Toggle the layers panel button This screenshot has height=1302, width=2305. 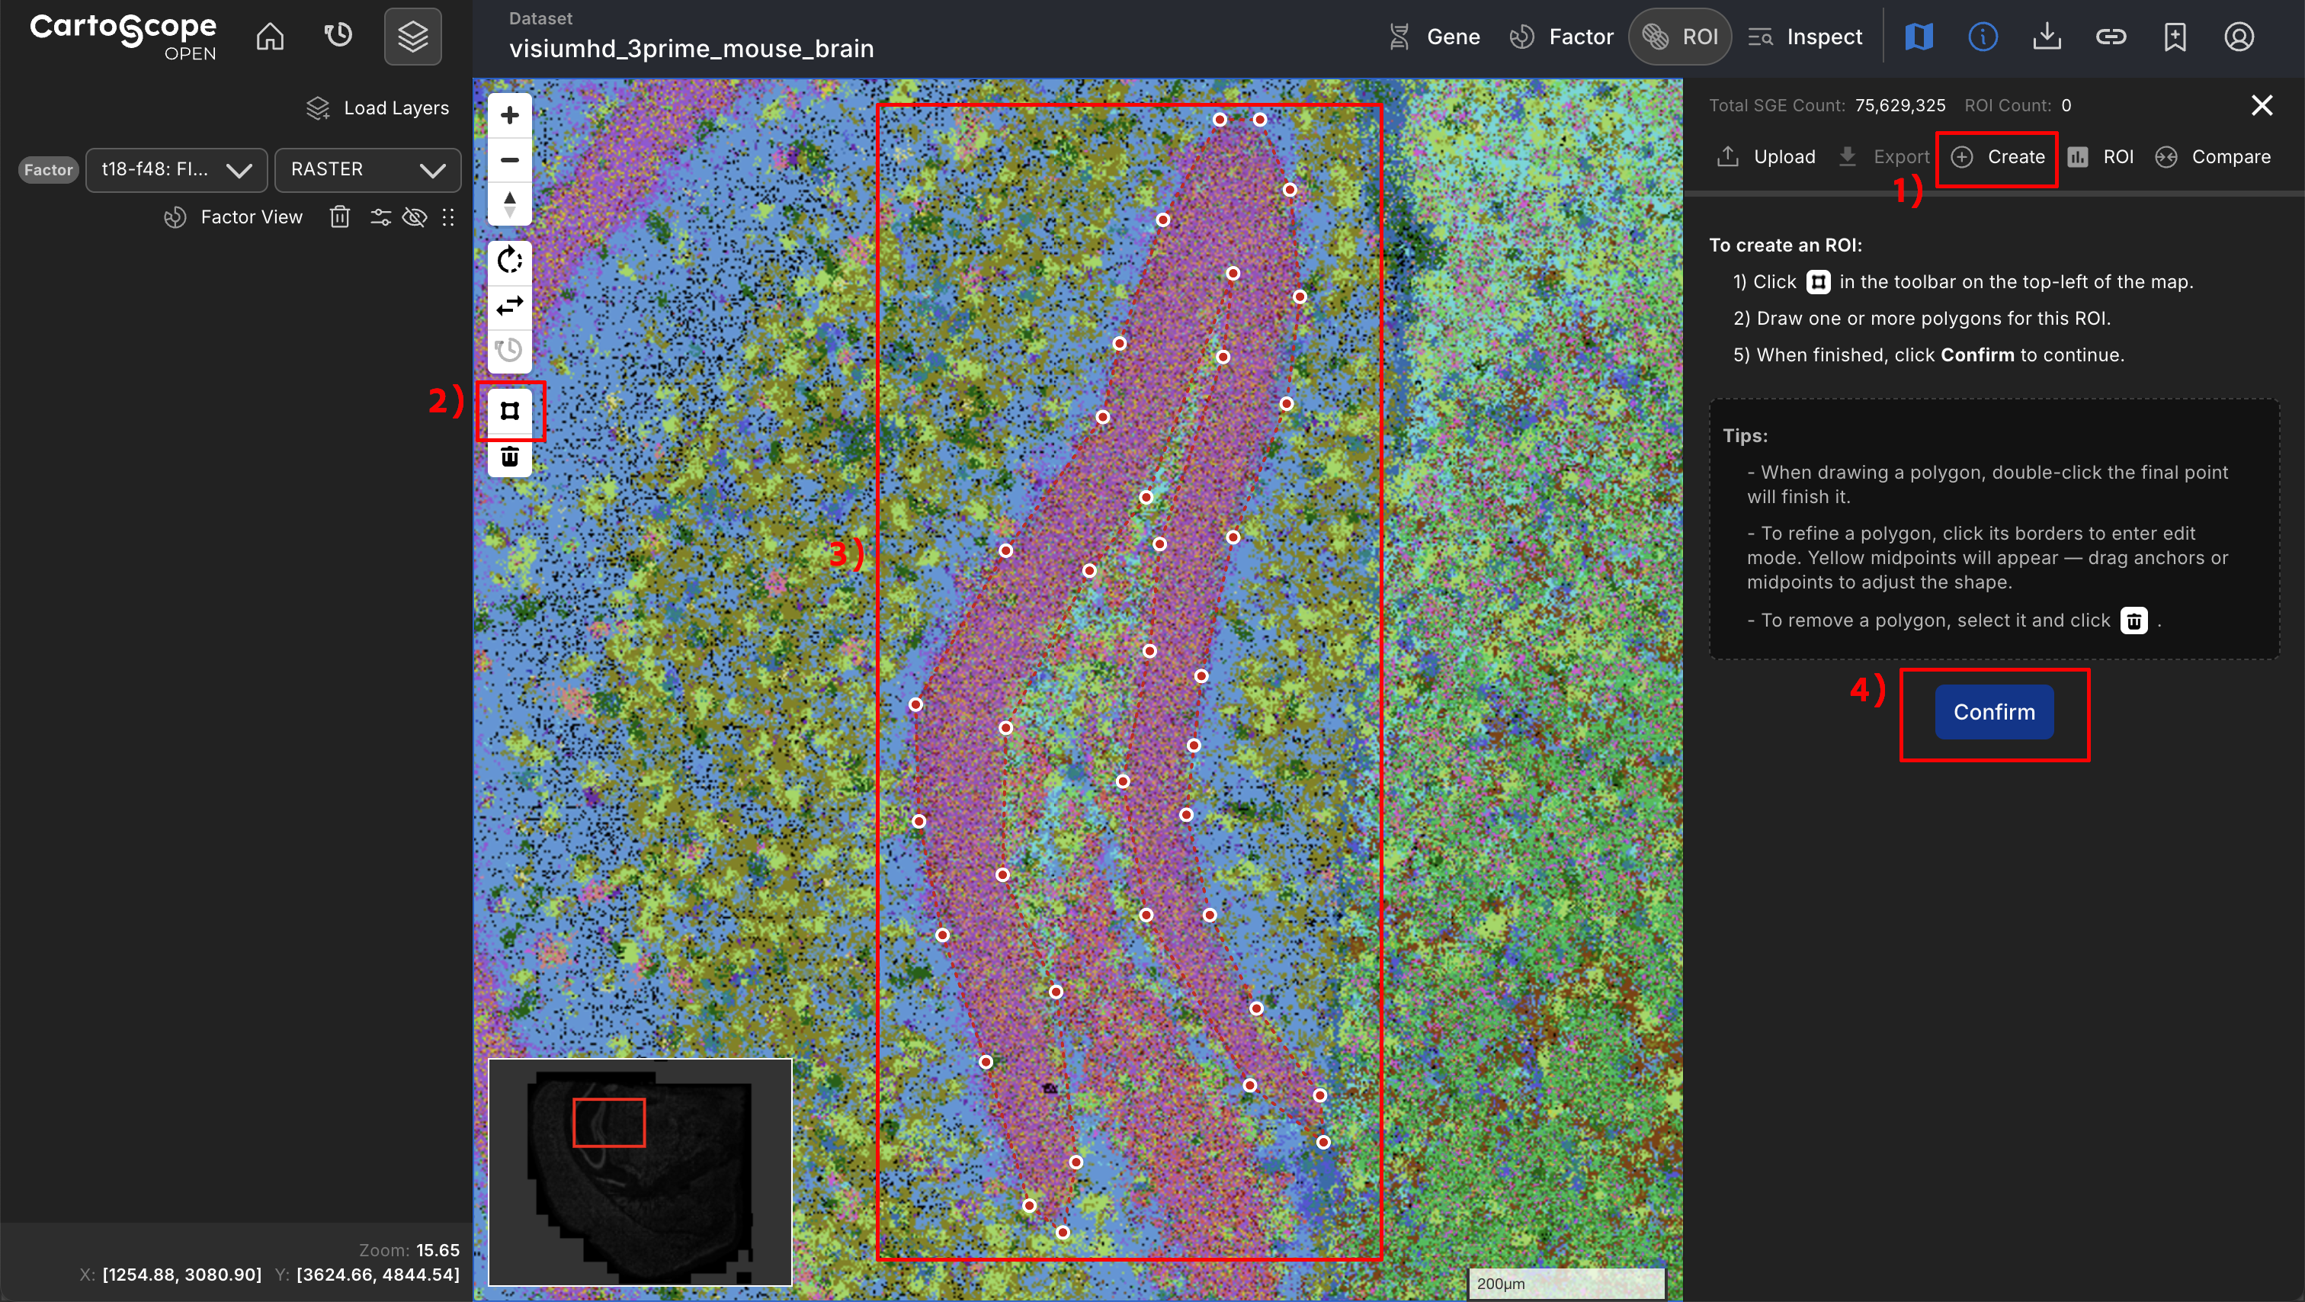tap(412, 37)
